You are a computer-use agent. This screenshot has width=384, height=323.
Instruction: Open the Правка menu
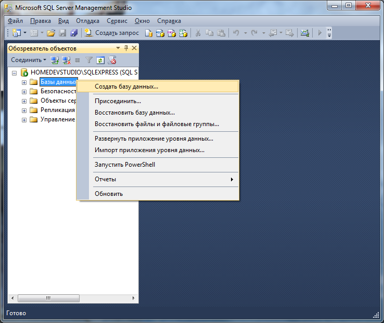pos(41,21)
